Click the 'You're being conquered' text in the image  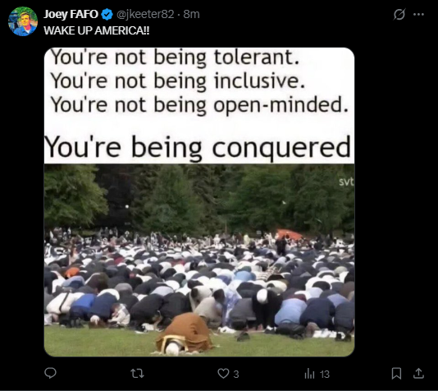[198, 148]
